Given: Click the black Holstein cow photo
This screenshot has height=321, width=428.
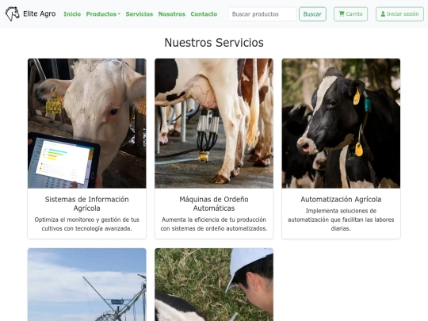Looking at the screenshot, I should 341,123.
